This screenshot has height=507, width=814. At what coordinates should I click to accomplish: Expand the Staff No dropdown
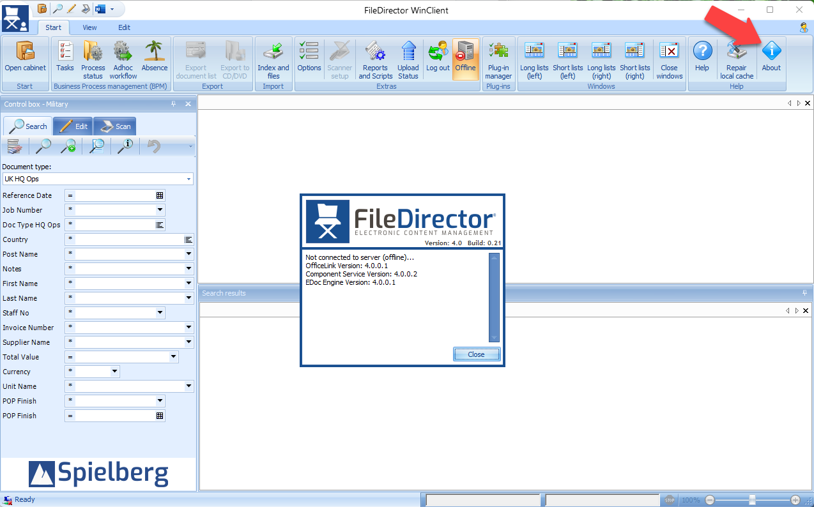[160, 313]
